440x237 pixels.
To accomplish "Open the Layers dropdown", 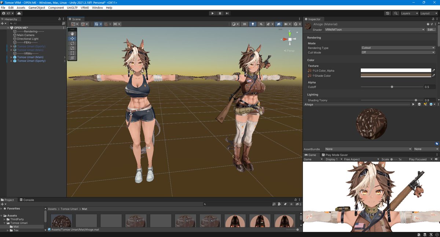I will (x=409, y=13).
